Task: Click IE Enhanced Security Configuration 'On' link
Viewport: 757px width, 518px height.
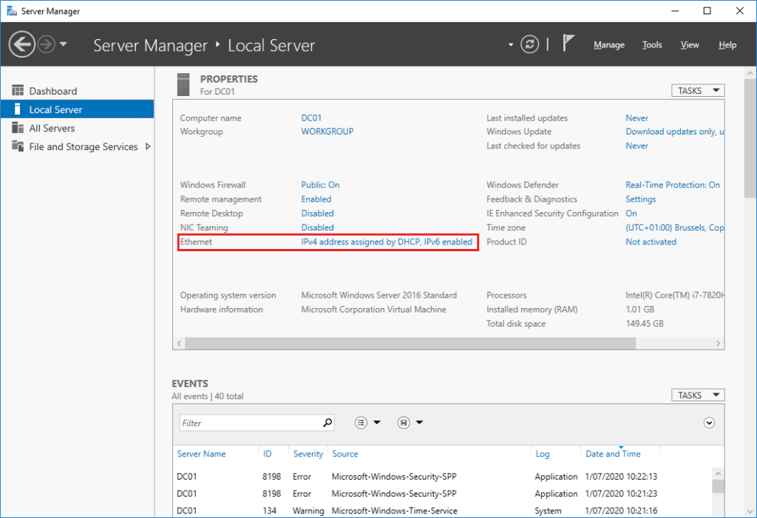Action: (631, 214)
